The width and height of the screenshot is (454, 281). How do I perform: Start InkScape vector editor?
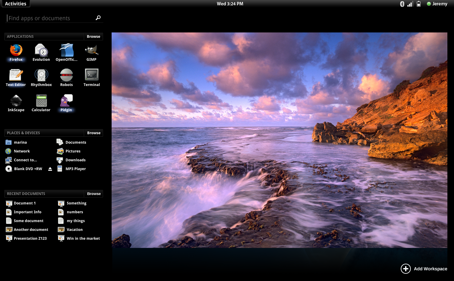point(16,101)
